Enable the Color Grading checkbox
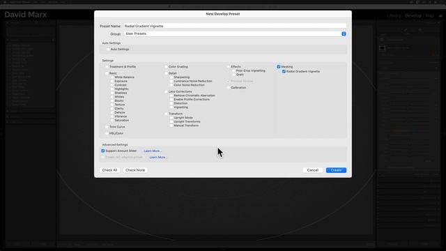 tap(166, 67)
